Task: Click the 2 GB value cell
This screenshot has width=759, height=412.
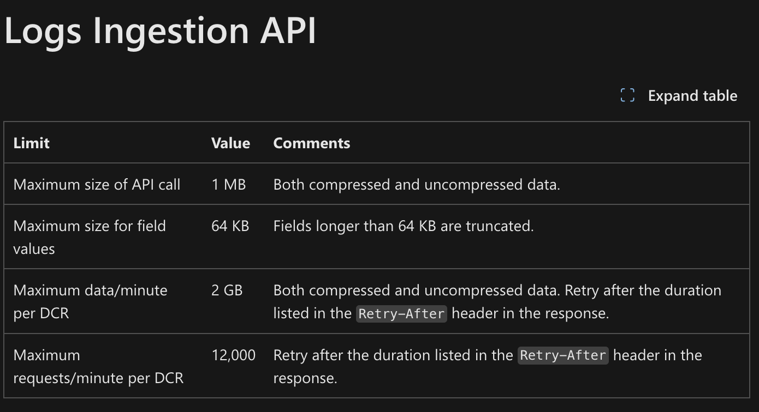Action: (x=227, y=290)
